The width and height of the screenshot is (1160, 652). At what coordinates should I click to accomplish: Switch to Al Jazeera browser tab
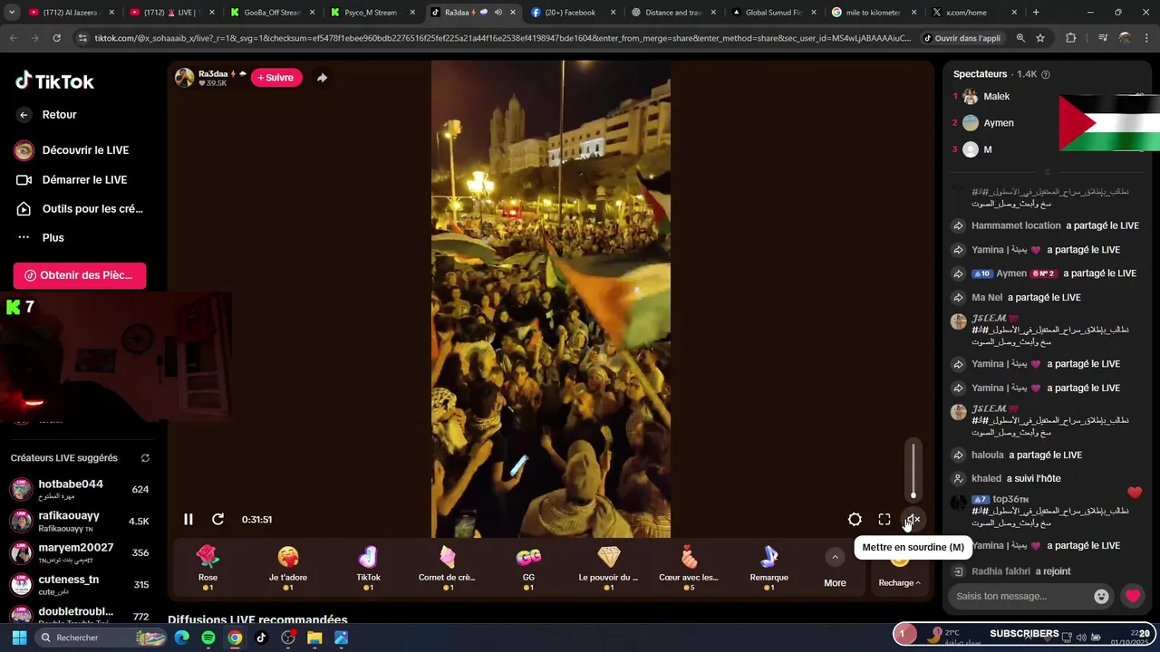[70, 13]
